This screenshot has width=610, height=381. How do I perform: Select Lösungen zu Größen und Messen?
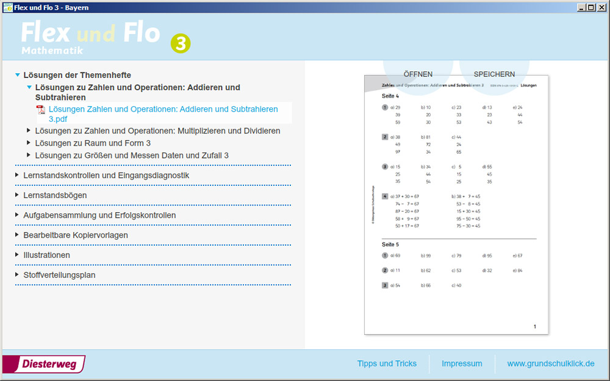pos(132,155)
